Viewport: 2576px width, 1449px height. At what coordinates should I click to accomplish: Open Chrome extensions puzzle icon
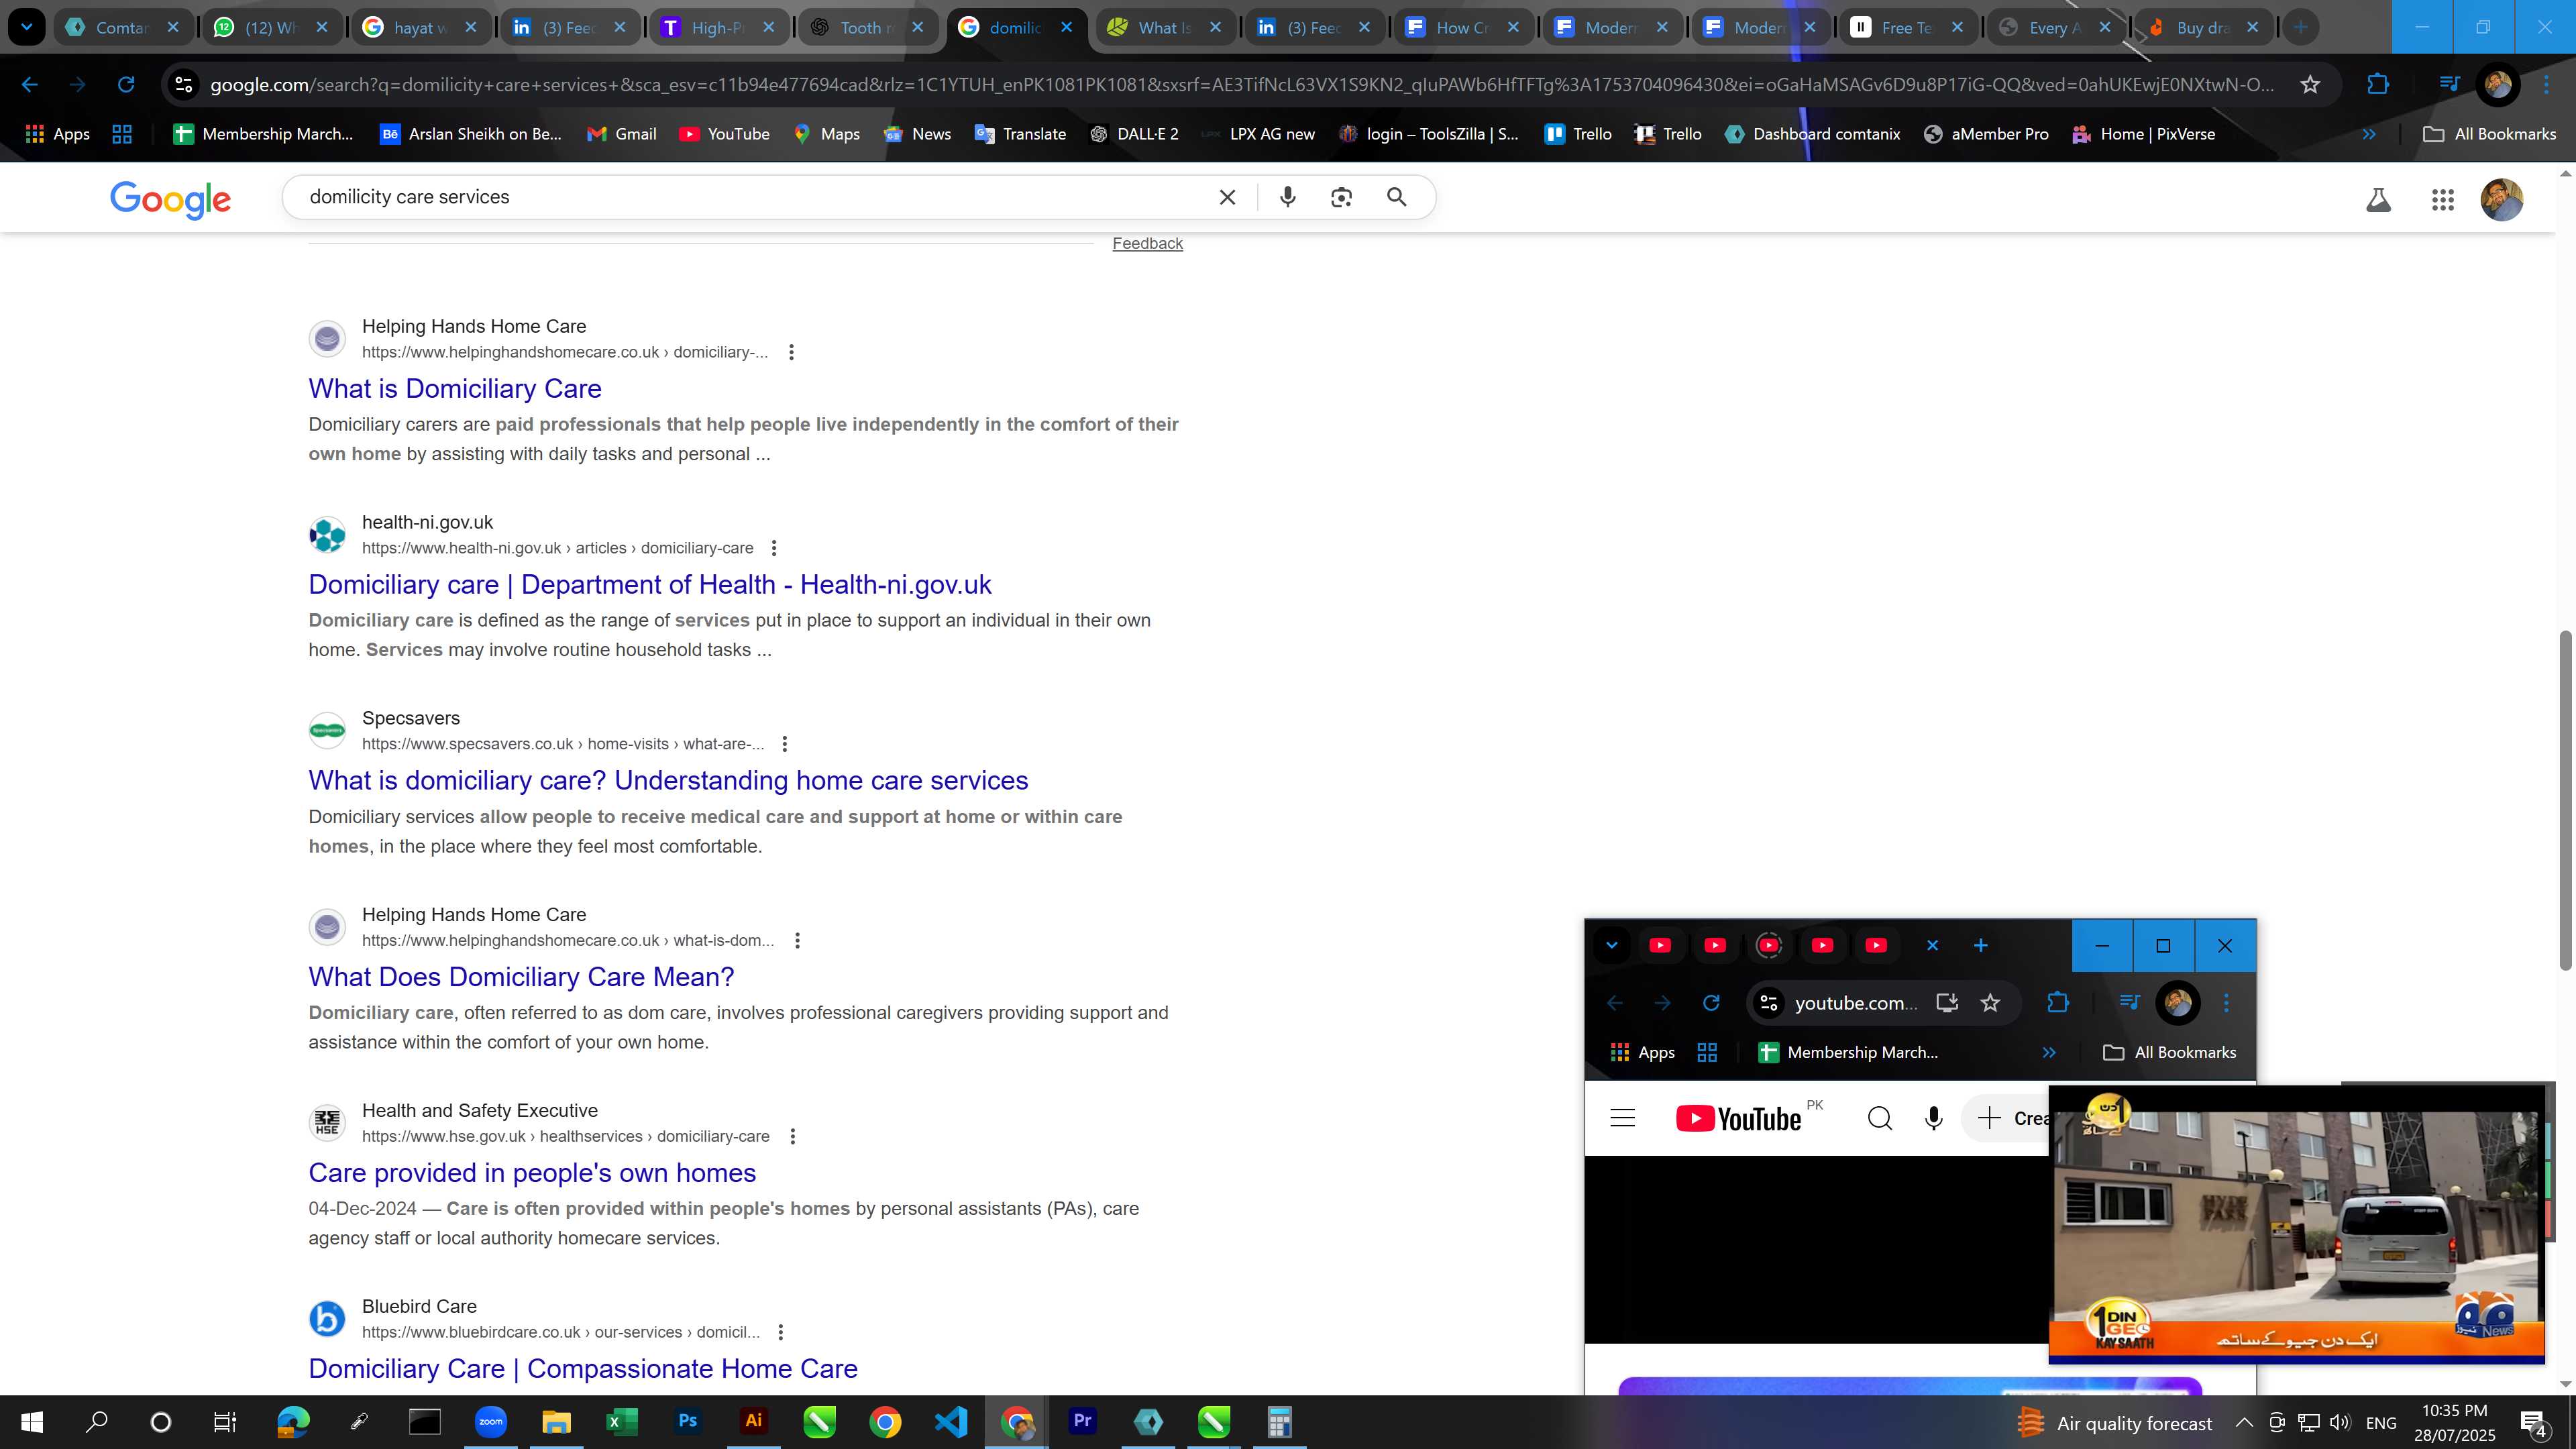tap(2378, 85)
